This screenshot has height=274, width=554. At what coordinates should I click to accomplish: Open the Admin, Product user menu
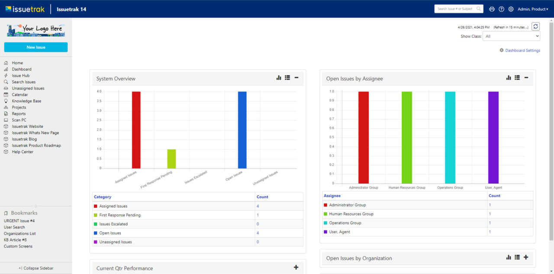(532, 9)
